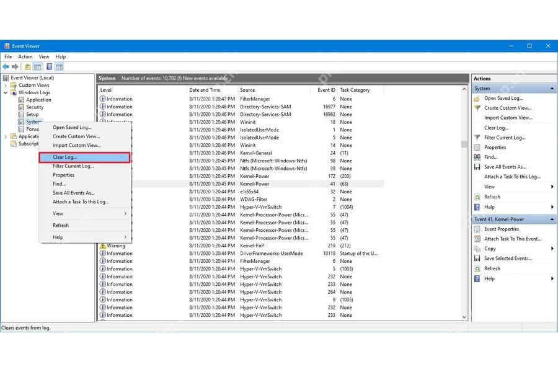Click the Application log icon in the tree
558x372 pixels.
click(x=21, y=100)
